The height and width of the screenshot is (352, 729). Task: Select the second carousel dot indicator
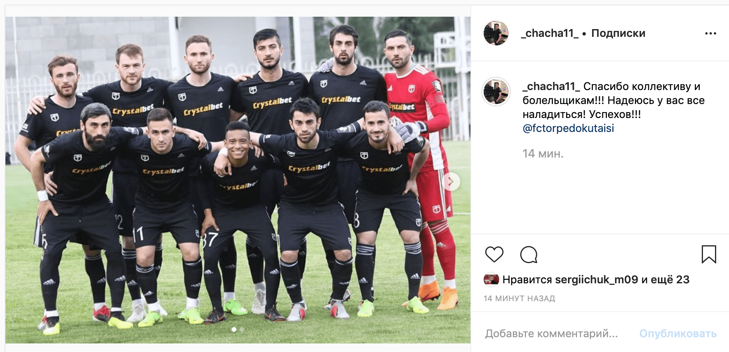pos(242,329)
